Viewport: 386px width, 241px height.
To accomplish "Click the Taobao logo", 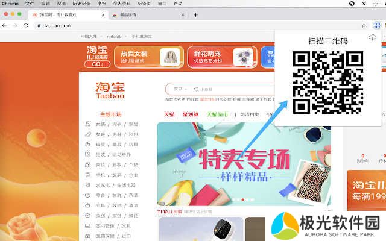I will point(109,90).
